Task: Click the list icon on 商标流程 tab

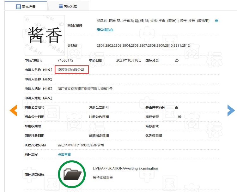Action: pos(61,6)
